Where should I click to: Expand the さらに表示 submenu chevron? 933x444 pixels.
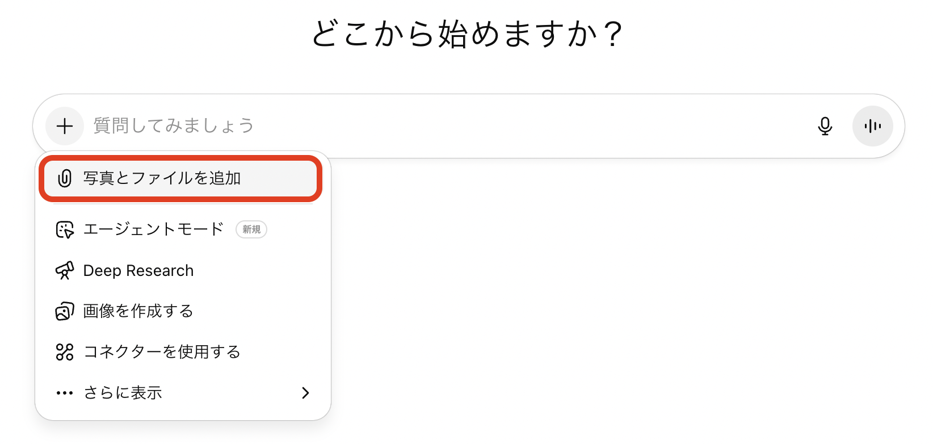[x=305, y=393]
